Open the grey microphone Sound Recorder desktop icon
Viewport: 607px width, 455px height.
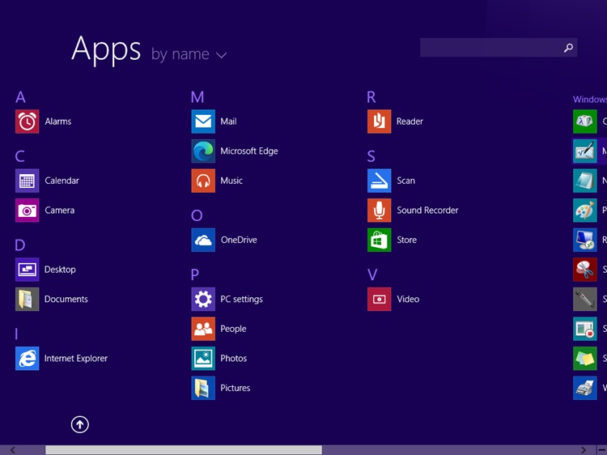[585, 299]
